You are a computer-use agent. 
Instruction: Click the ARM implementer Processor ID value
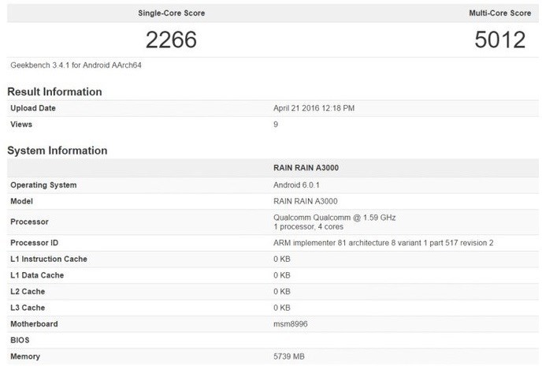click(x=383, y=243)
